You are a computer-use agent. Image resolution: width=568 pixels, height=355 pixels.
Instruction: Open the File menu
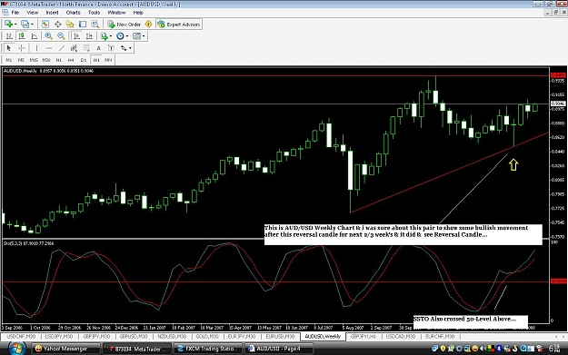click(15, 13)
